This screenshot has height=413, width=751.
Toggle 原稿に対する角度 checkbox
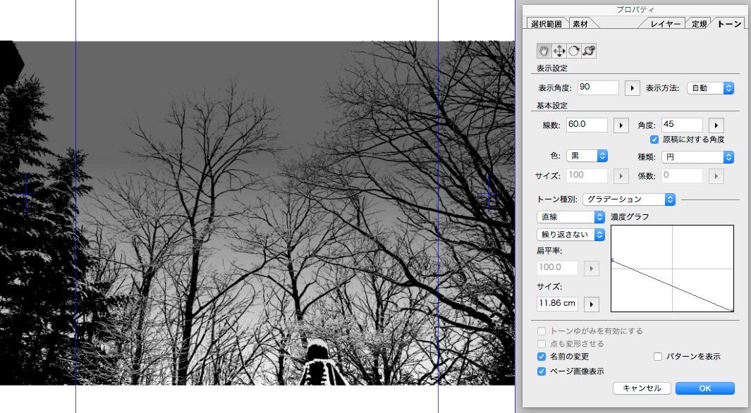click(654, 140)
